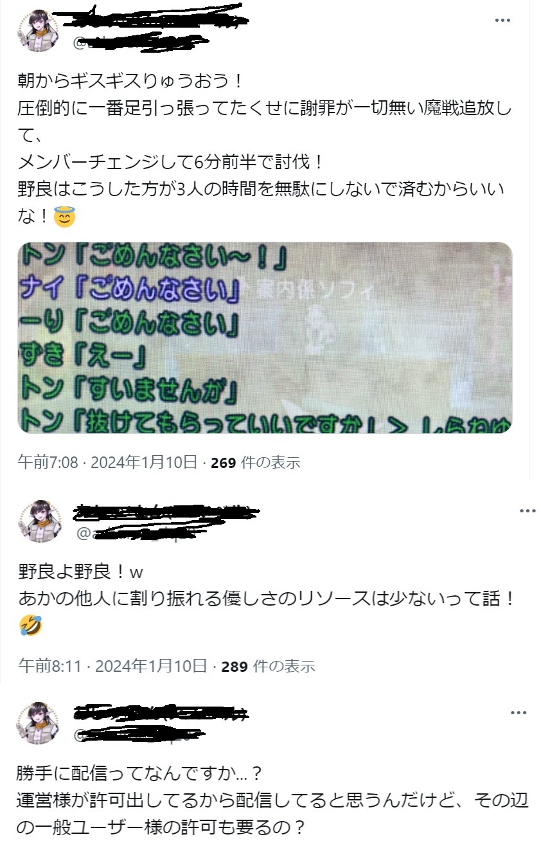Open the second tweet's three-dot menu

(528, 510)
